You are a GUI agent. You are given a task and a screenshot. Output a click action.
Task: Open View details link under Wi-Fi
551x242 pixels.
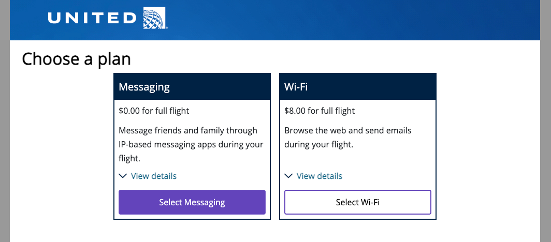tap(320, 176)
